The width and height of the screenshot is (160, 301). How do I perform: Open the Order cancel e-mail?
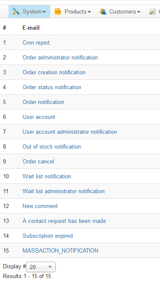(x=38, y=161)
